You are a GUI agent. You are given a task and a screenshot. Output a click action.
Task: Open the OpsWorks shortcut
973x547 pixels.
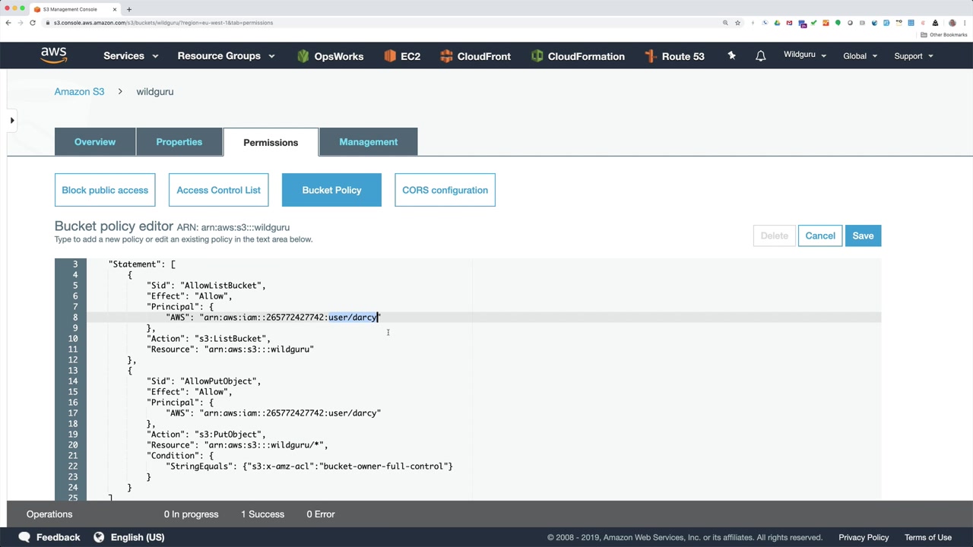(330, 56)
